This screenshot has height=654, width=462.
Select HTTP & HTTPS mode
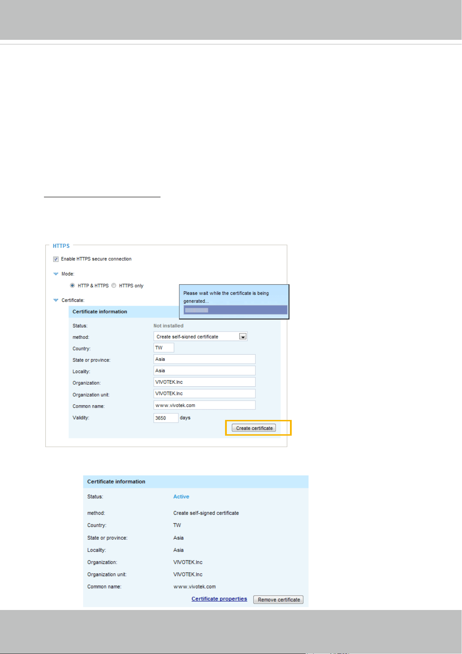click(73, 285)
